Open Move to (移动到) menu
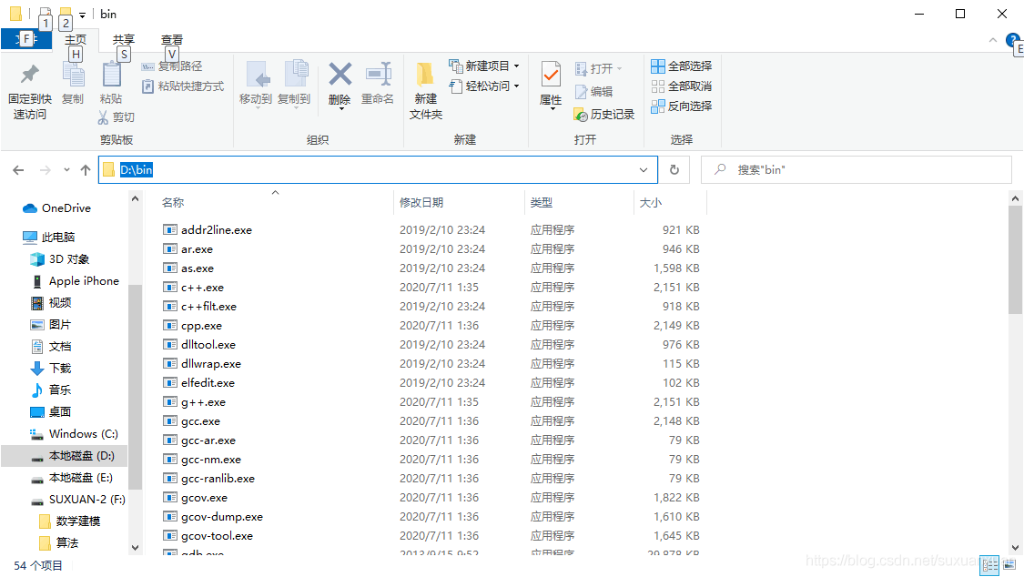Viewport: 1024px width, 577px height. pos(256,84)
